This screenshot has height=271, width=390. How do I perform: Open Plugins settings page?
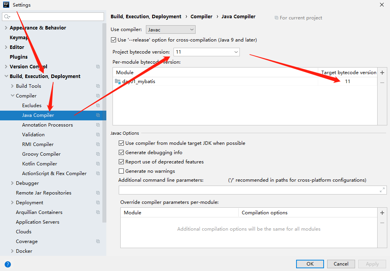pos(19,57)
